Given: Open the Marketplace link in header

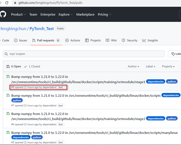Looking at the screenshot, I should click(x=86, y=14).
